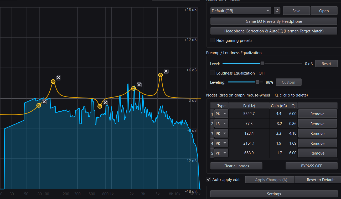Image resolution: width=341 pixels, height=199 pixels.
Task: Click the Save preset button
Action: [296, 11]
